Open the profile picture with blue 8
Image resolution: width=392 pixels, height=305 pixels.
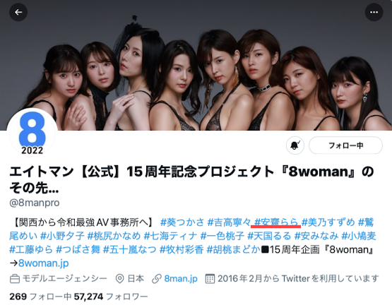pos(32,133)
